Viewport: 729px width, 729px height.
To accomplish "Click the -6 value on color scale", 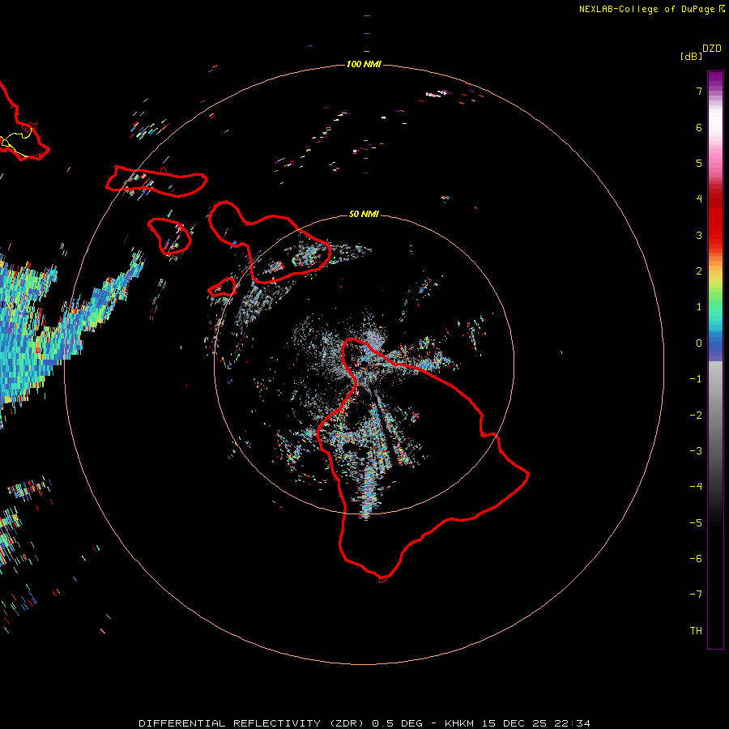I will click(x=696, y=559).
